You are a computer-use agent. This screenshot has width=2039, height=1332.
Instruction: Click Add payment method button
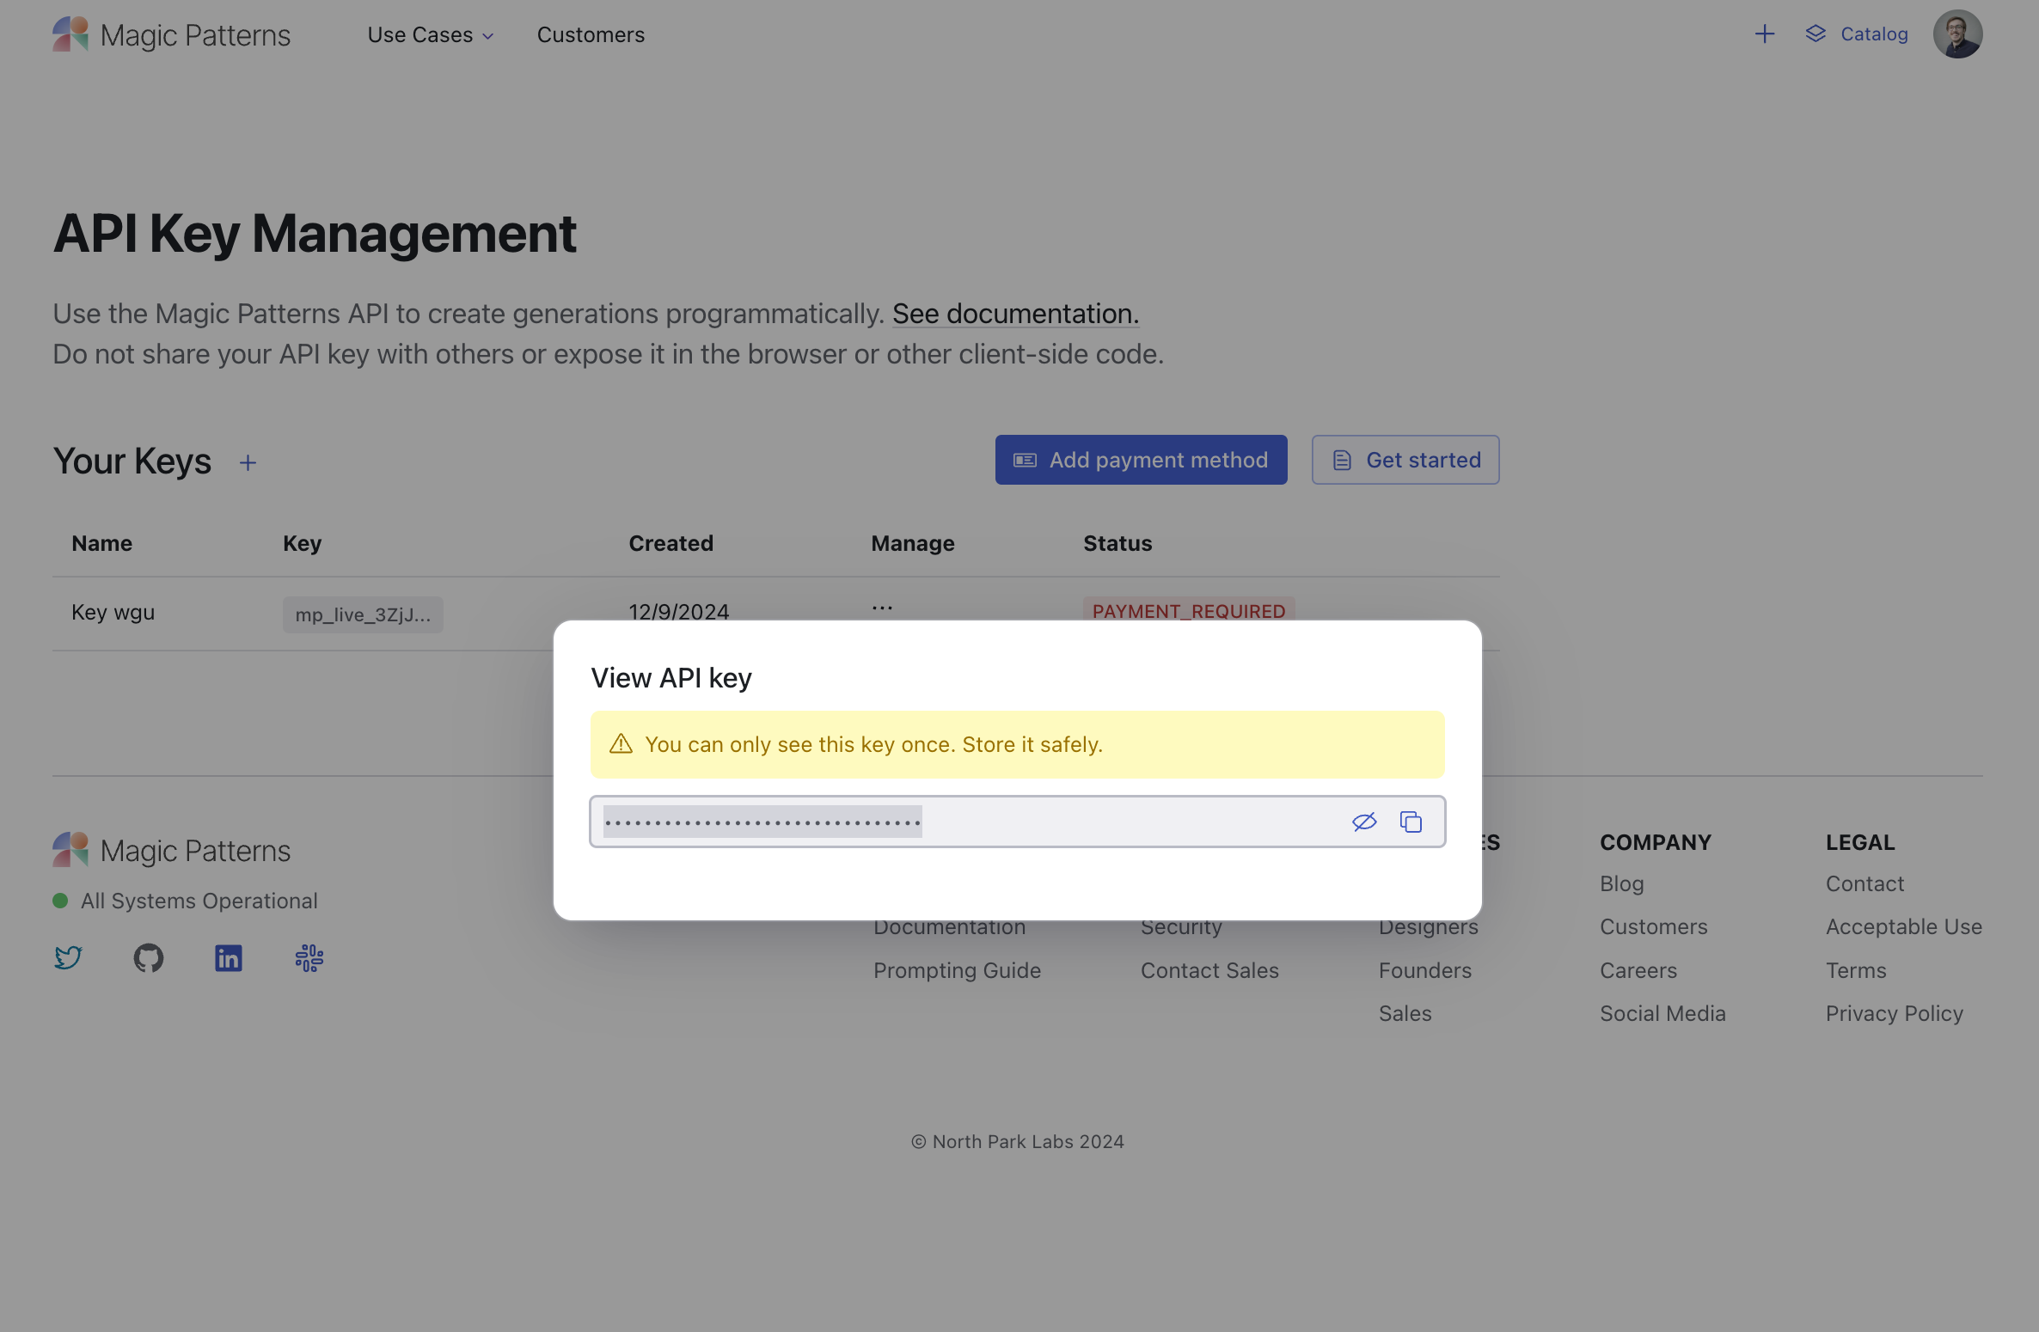pos(1141,460)
